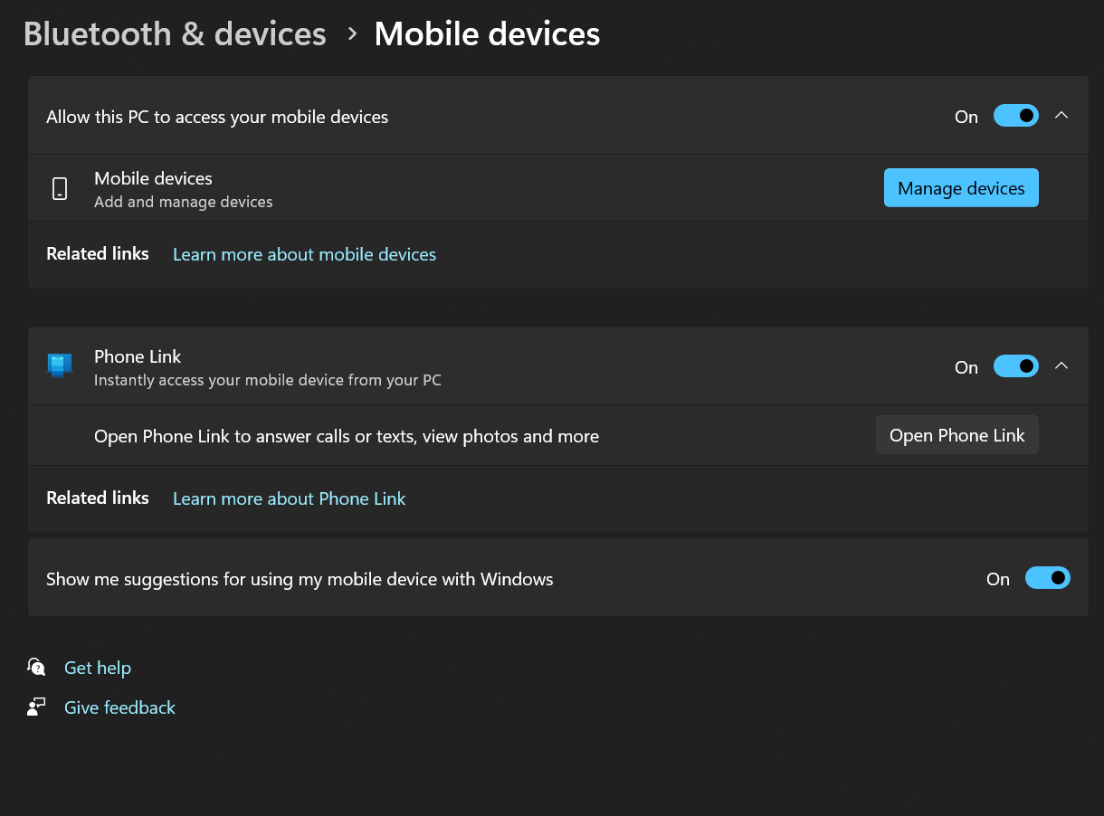
Task: Click the Give feedback person icon
Action: [36, 707]
